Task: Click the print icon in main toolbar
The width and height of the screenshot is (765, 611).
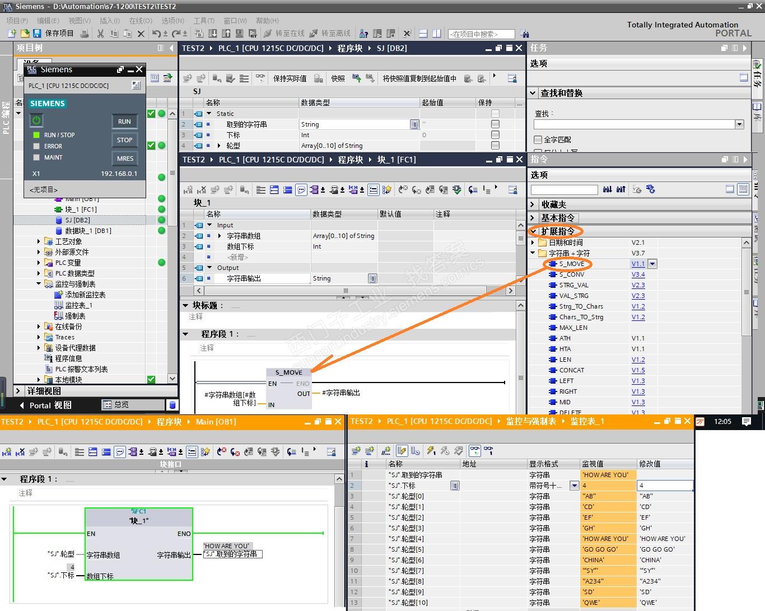Action: click(x=85, y=34)
